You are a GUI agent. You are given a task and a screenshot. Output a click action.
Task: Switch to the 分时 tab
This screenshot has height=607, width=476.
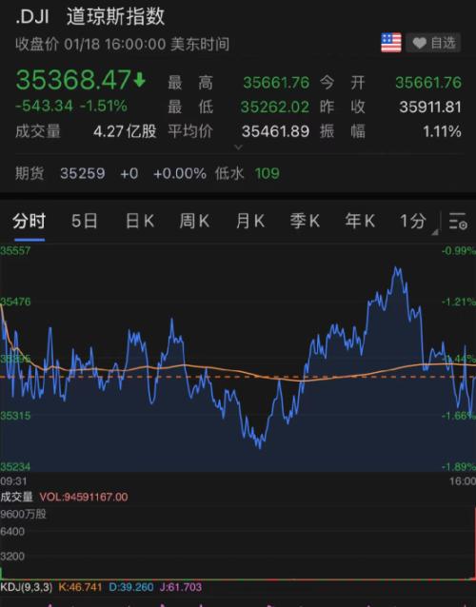[x=30, y=221]
